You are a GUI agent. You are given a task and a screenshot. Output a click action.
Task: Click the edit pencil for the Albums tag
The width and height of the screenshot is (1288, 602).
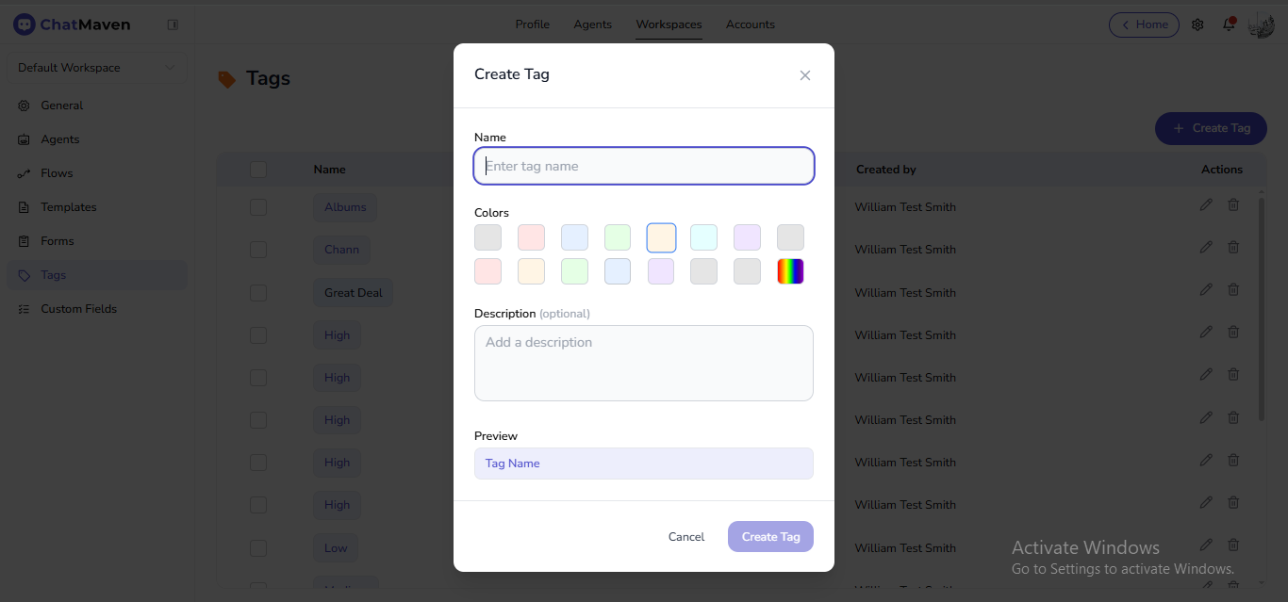[1205, 204]
